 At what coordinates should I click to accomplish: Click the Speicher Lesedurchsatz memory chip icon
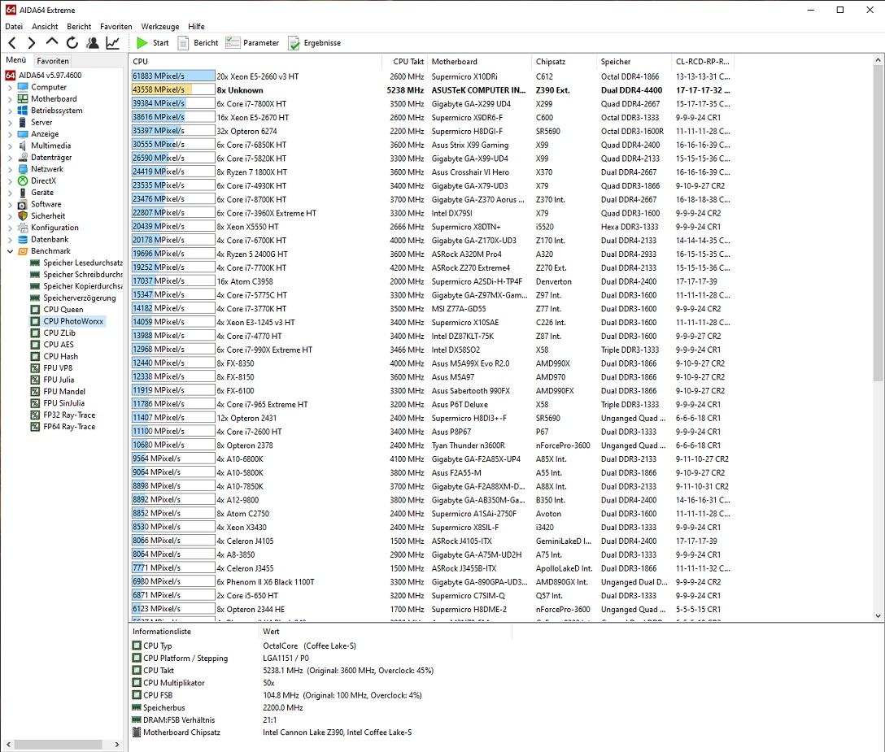point(35,263)
